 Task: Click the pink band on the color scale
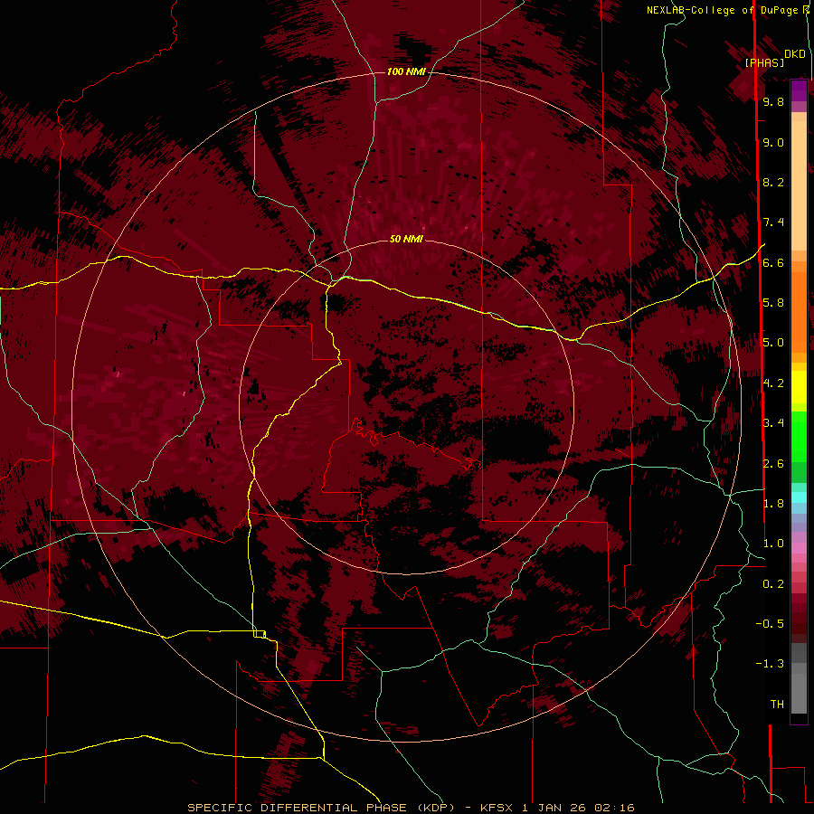point(799,548)
